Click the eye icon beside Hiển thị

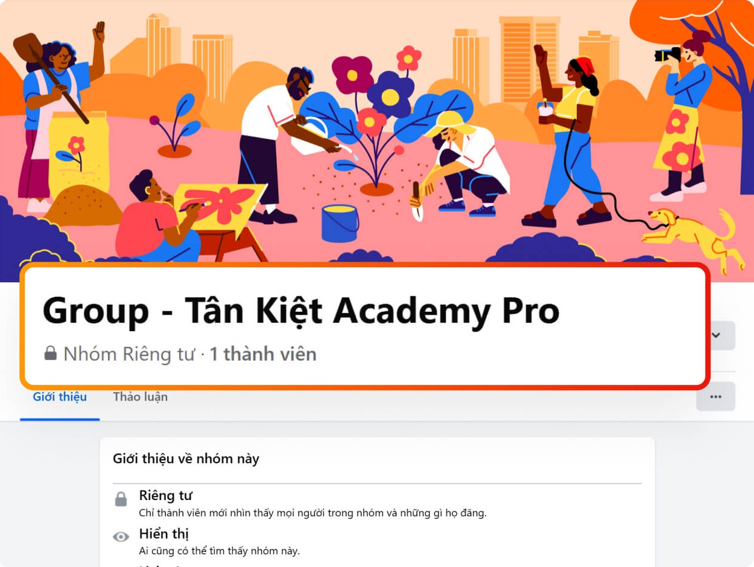[121, 537]
